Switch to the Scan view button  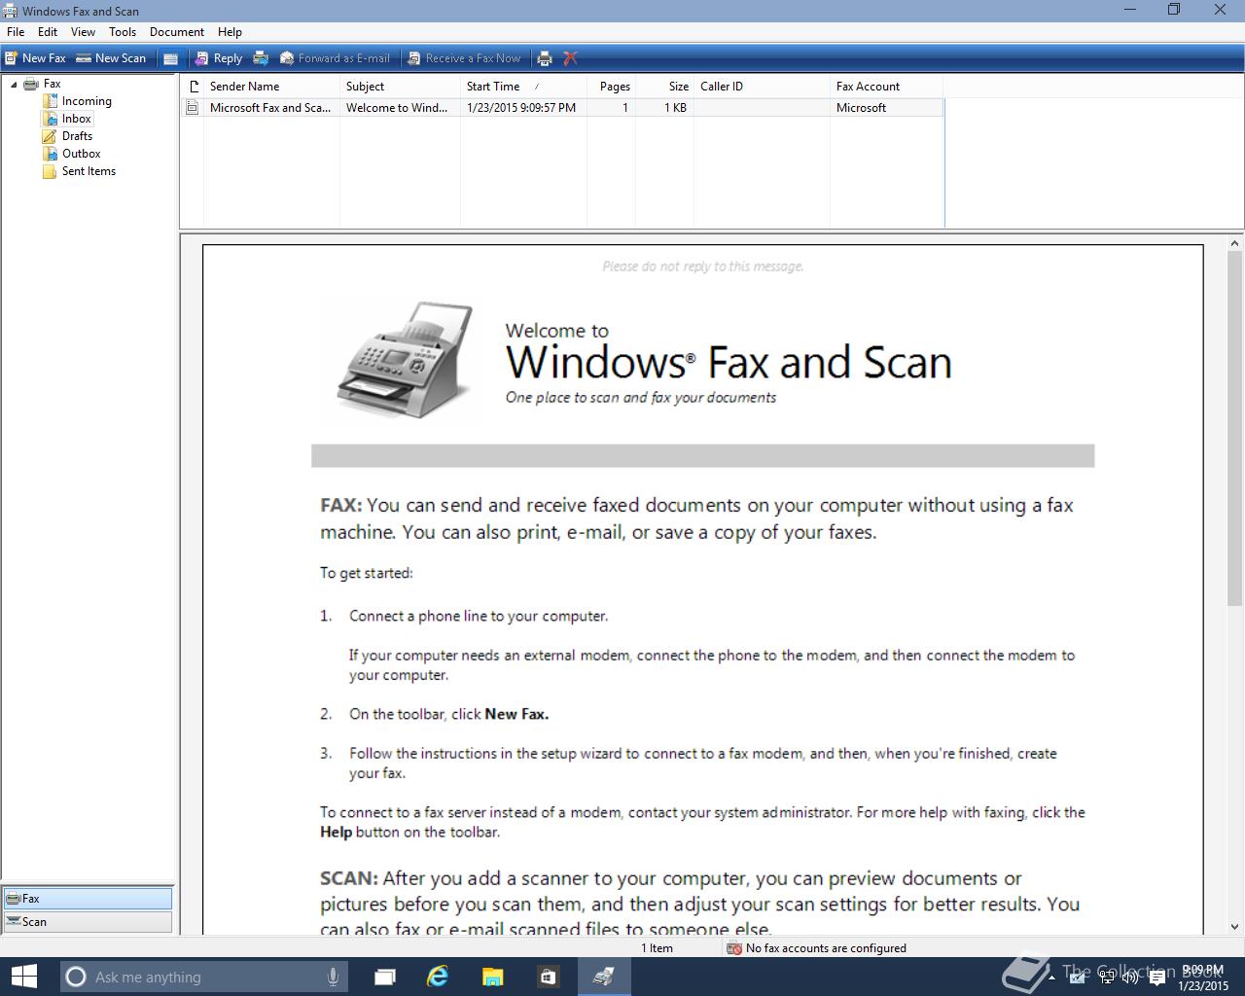(88, 922)
